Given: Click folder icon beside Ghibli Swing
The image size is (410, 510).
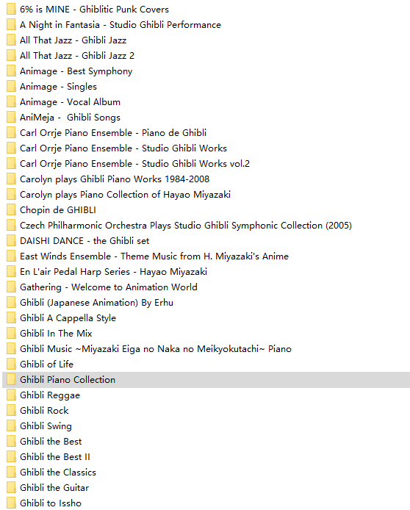Looking at the screenshot, I should pos(11,425).
